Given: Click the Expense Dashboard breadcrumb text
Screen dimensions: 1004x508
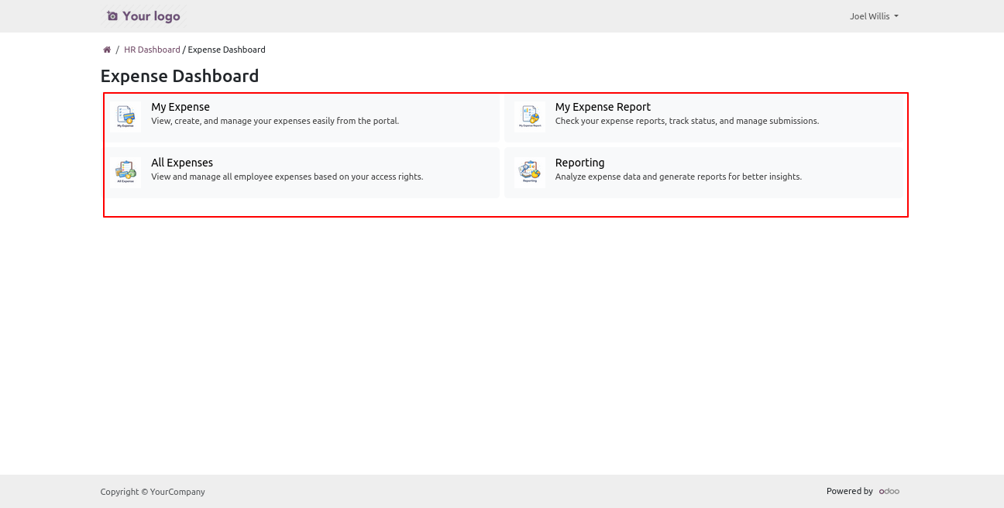Looking at the screenshot, I should 226,50.
